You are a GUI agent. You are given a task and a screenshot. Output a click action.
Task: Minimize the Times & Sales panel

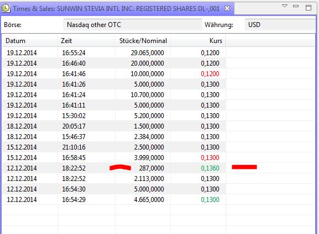click(x=296, y=6)
